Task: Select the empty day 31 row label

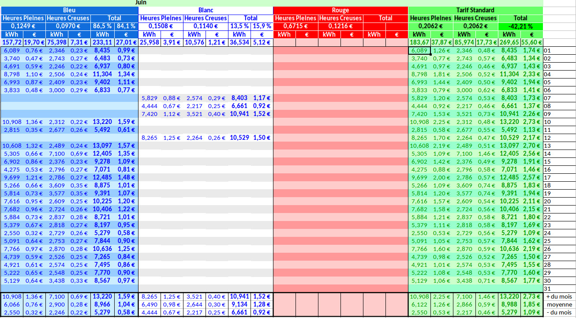Action: [548, 288]
